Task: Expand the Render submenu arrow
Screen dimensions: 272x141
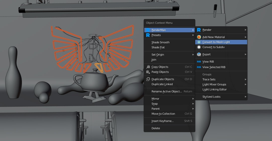Action: 245,30
